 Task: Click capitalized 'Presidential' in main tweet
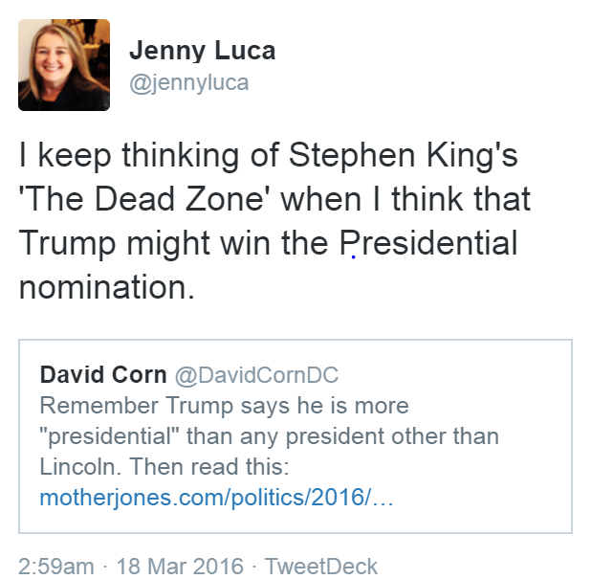point(428,243)
